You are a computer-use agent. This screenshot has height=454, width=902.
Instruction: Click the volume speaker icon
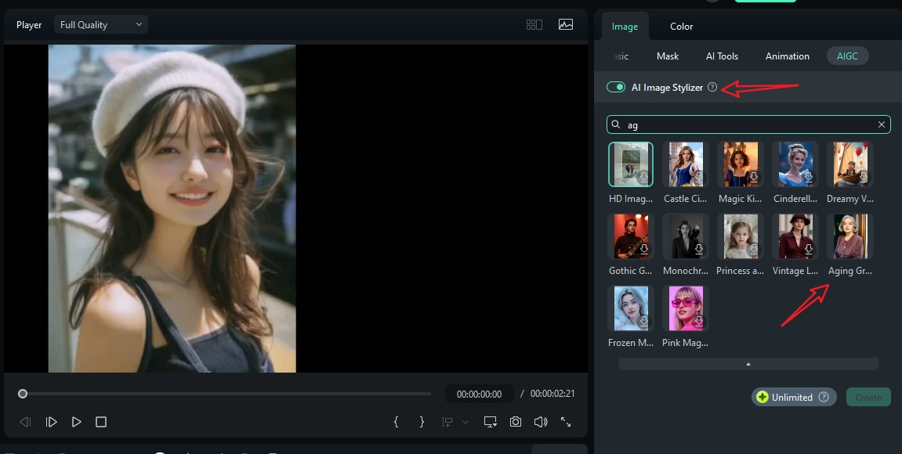(x=540, y=422)
